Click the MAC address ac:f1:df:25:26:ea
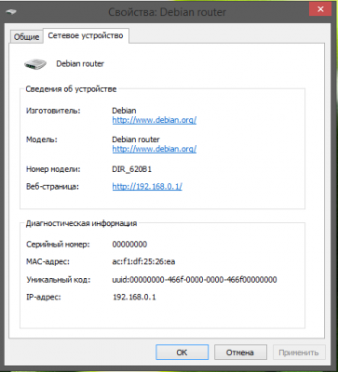 143,261
